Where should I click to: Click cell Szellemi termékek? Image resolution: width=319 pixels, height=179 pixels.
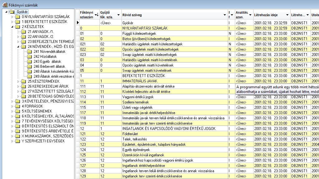pyautogui.click(x=174, y=102)
